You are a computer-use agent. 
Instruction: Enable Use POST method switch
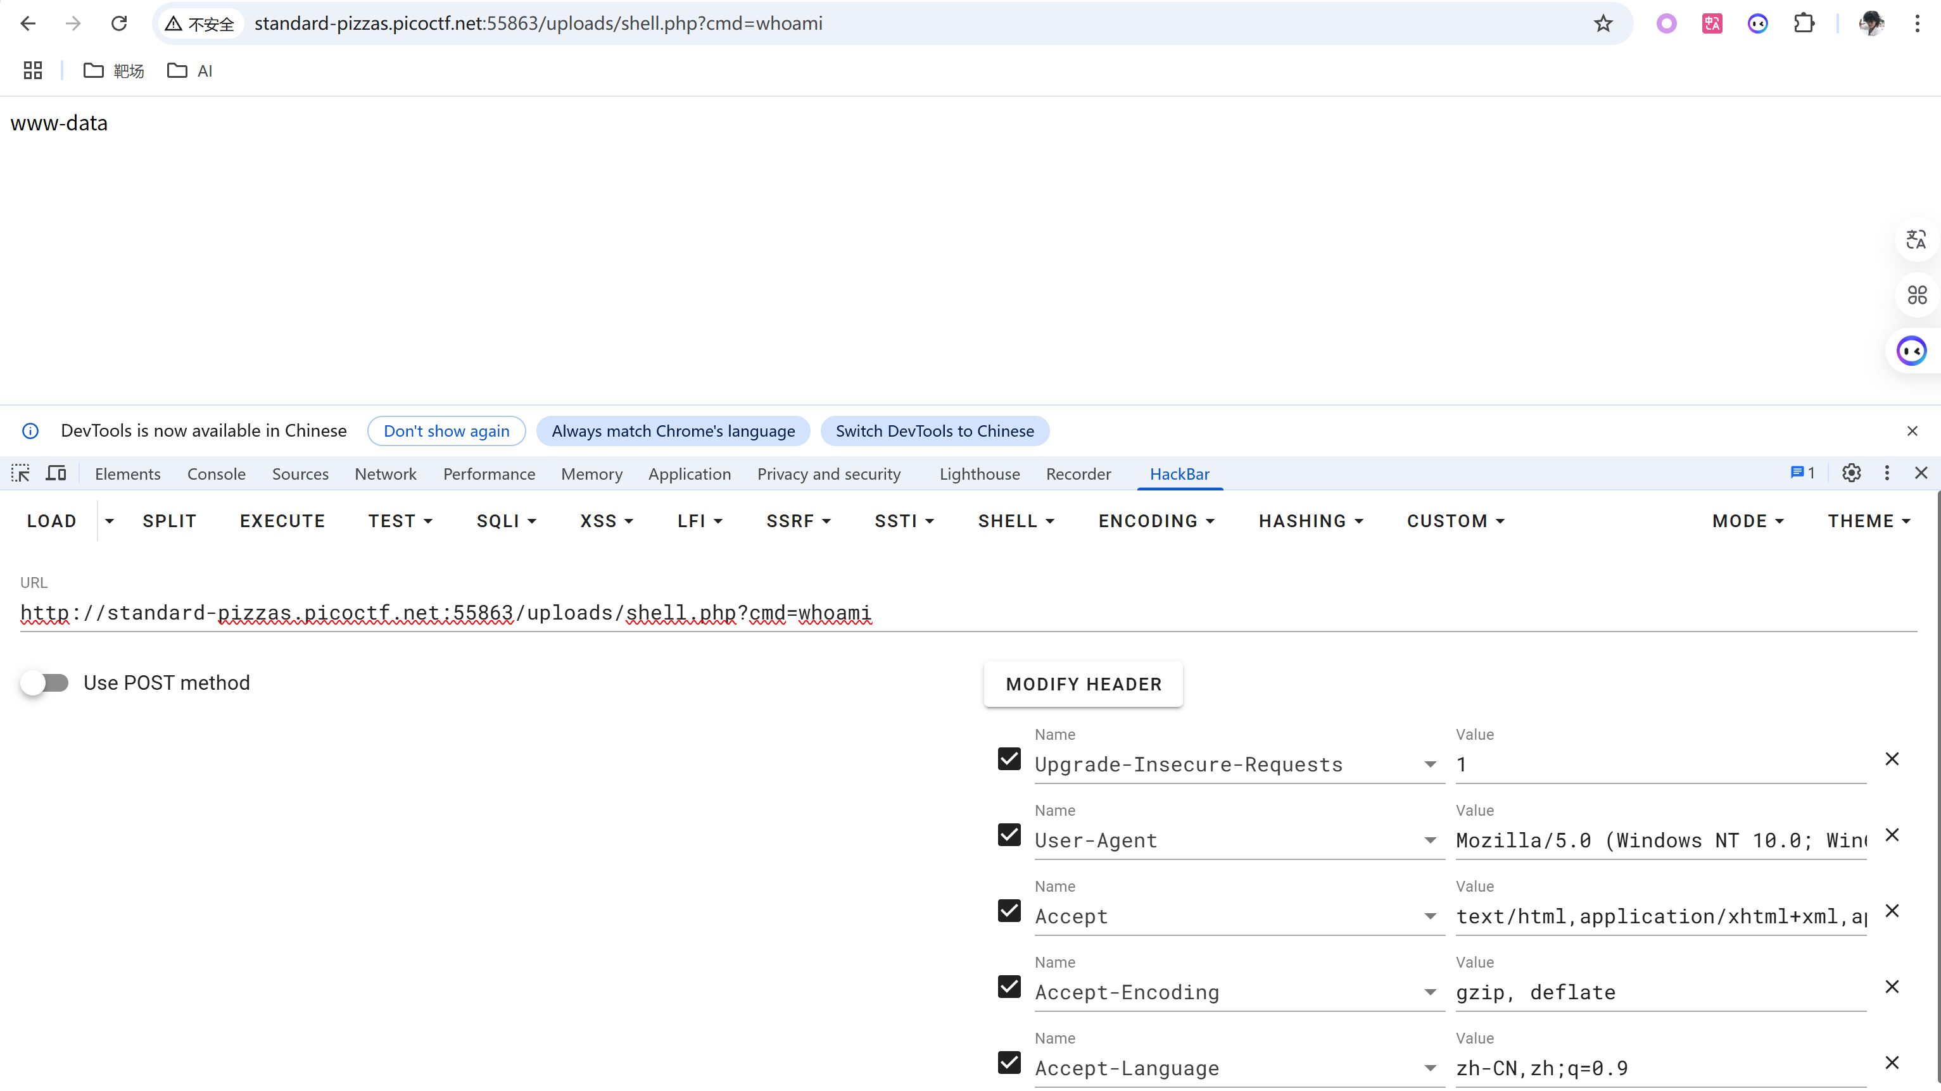(x=44, y=683)
